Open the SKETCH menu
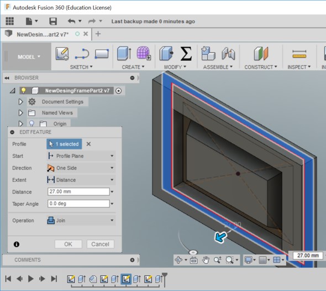 pos(81,67)
